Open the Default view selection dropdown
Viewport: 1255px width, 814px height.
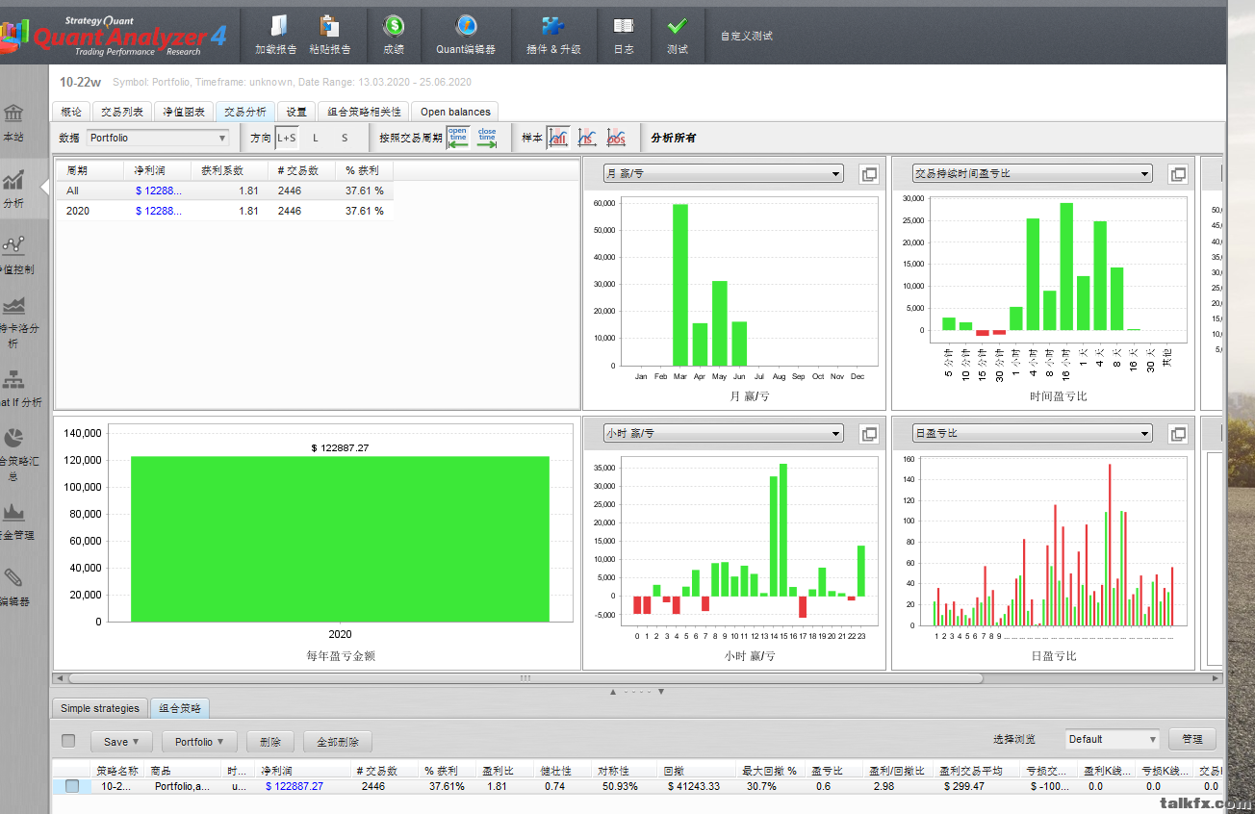[x=1113, y=739]
